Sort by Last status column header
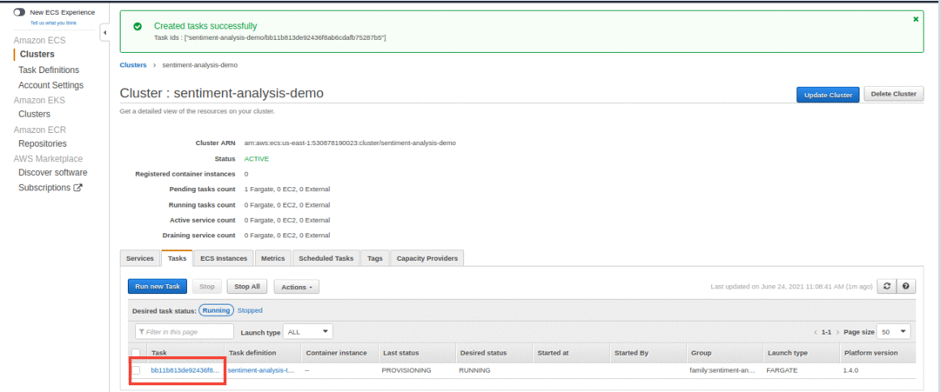941x392 pixels. pos(401,353)
